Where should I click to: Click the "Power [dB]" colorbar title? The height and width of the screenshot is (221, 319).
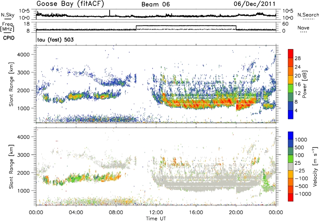(x=304, y=84)
